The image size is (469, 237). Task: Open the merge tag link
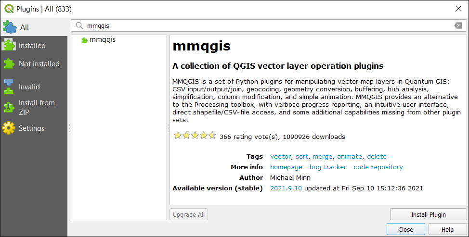(323, 156)
